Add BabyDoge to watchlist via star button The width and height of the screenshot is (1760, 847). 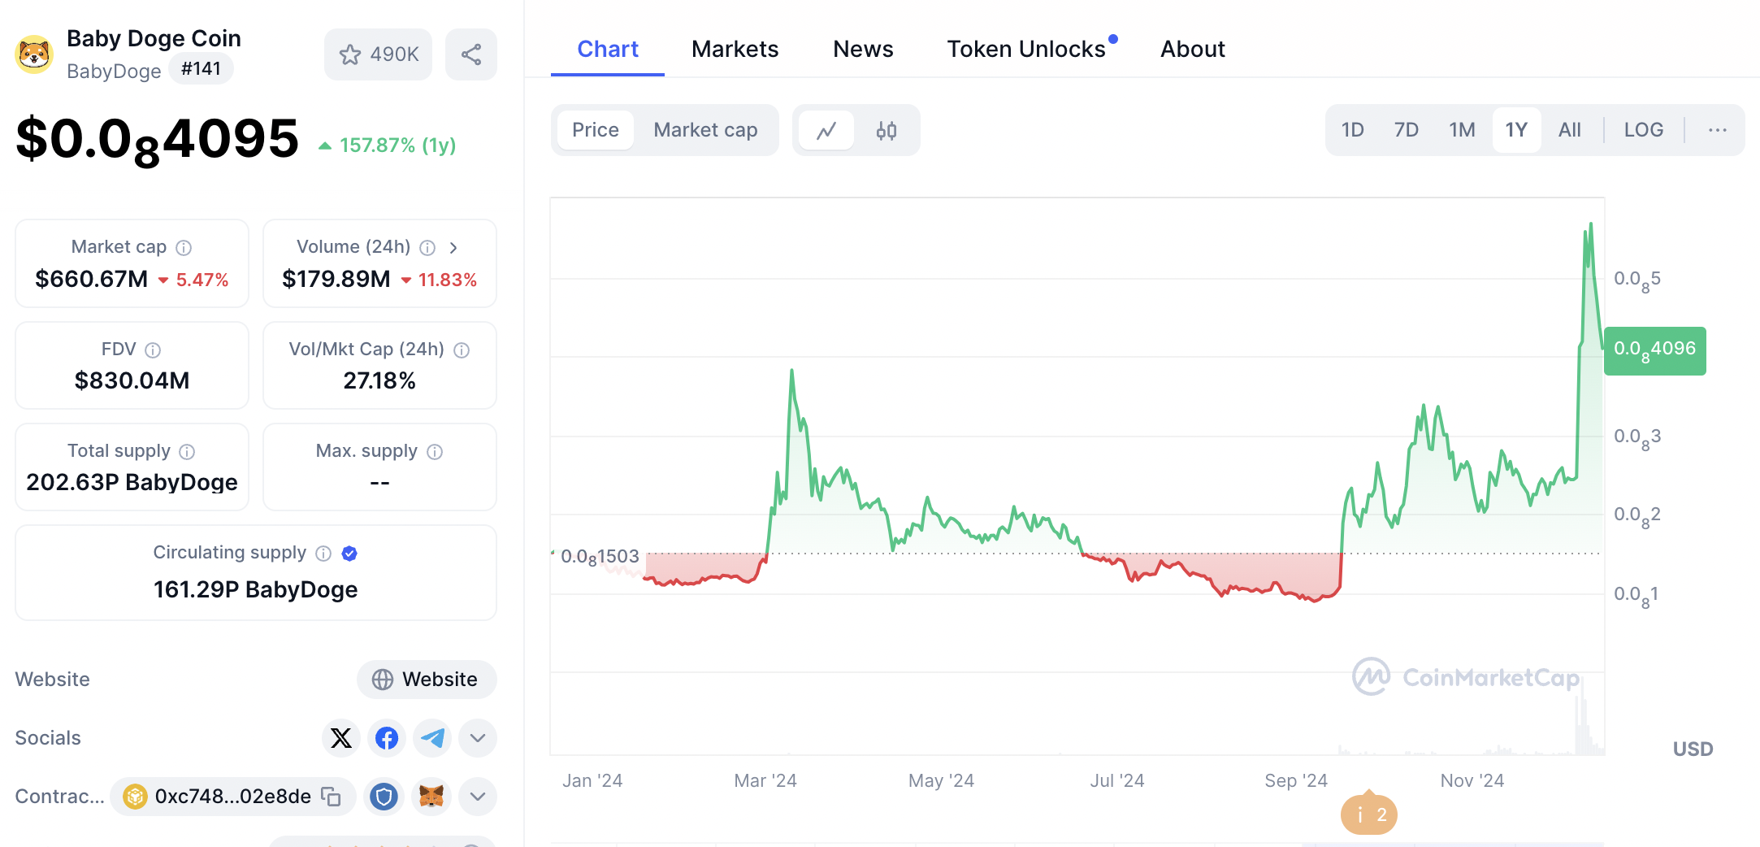(x=378, y=54)
